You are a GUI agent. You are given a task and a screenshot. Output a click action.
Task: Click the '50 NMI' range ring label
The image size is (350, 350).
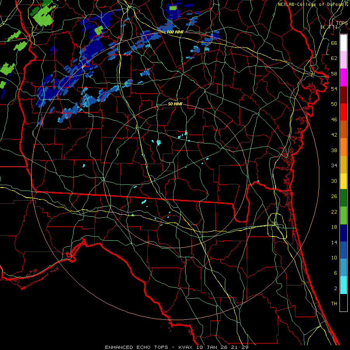click(x=175, y=104)
